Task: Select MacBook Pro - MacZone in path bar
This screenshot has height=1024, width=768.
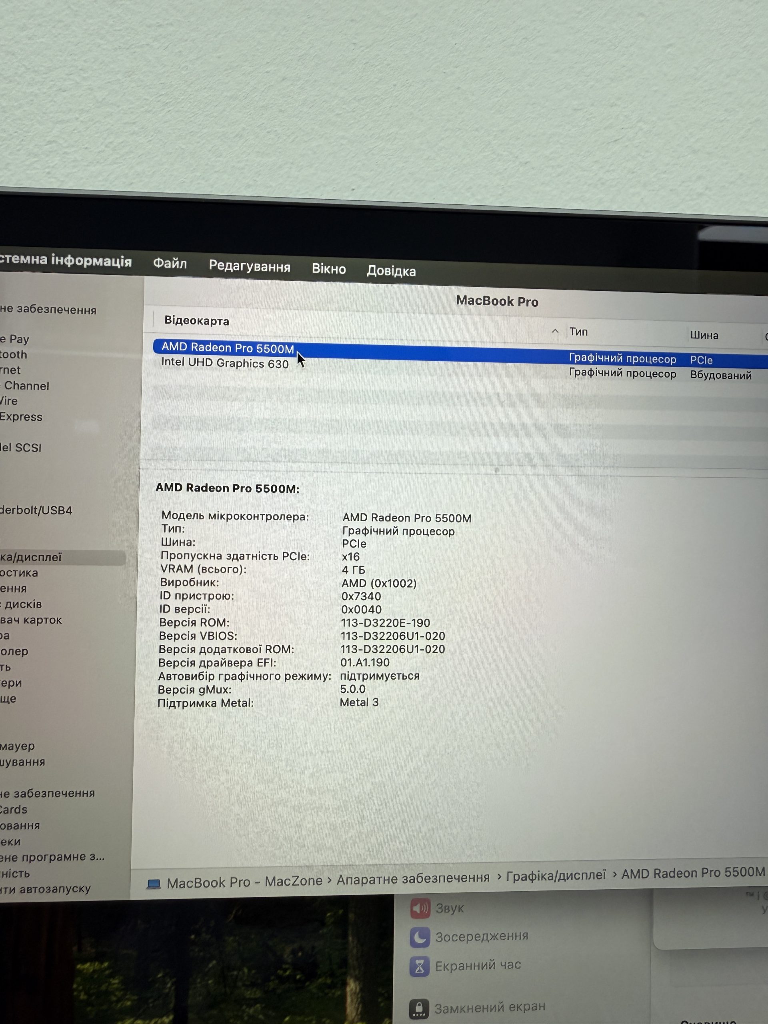Action: 244,882
